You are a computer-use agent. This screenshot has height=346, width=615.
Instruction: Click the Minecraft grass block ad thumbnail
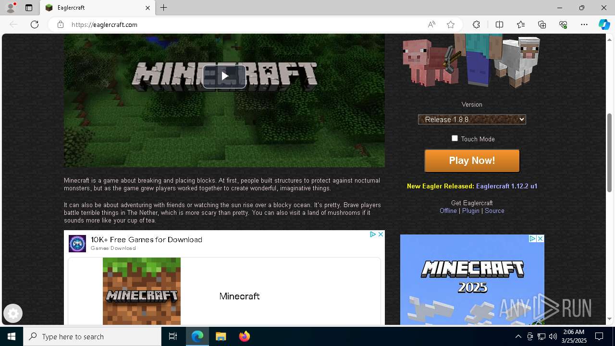pos(142,291)
